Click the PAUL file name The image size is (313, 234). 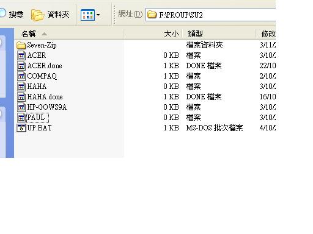pos(36,118)
